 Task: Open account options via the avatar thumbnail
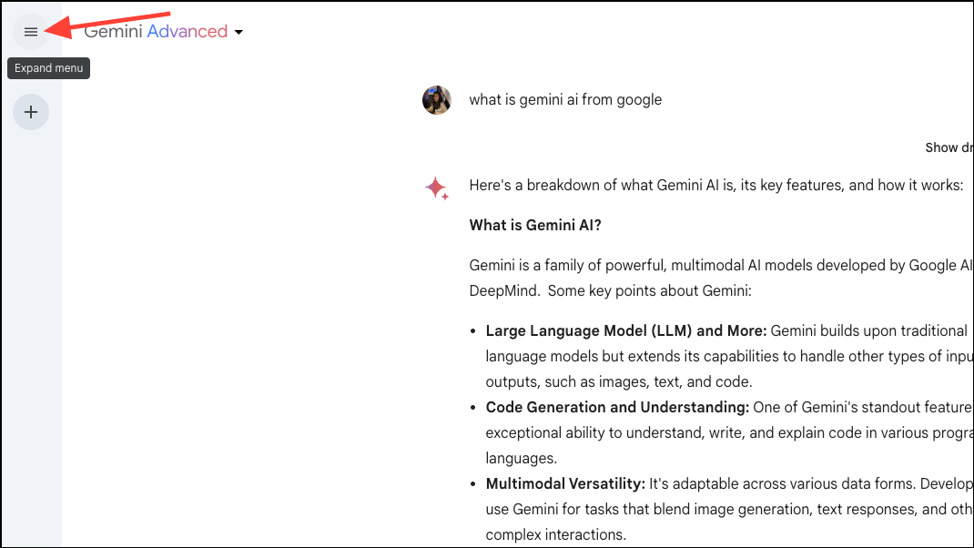coord(437,100)
